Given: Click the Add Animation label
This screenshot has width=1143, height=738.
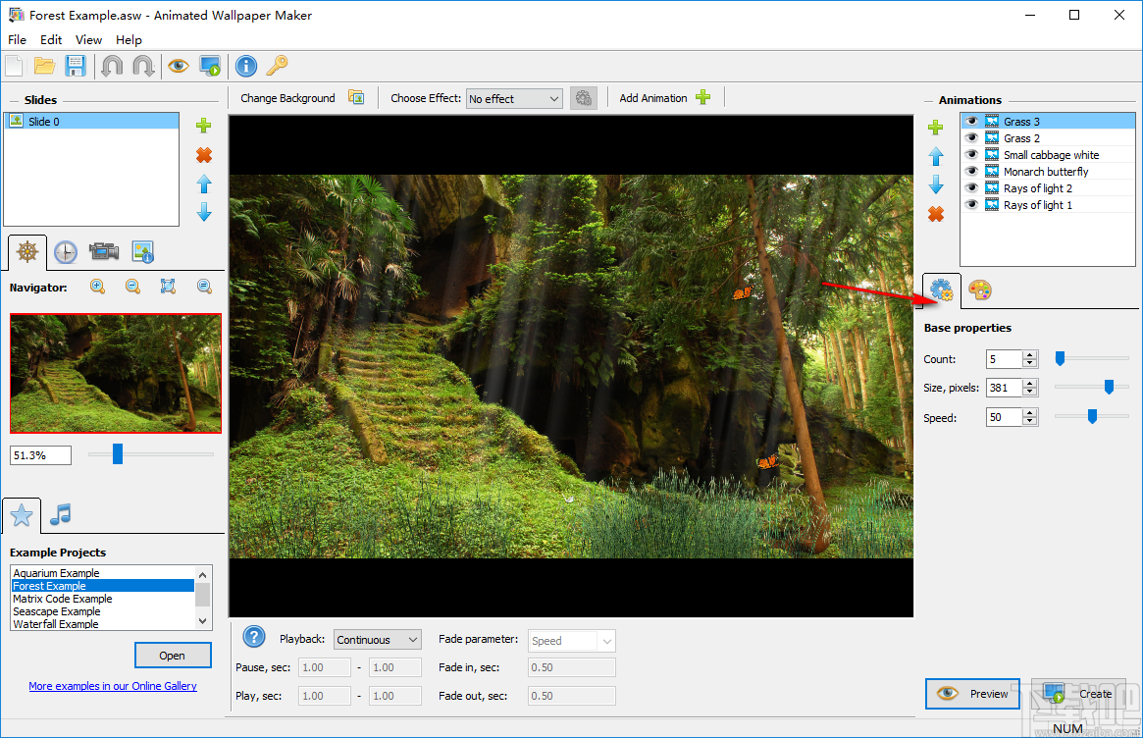Looking at the screenshot, I should [x=653, y=98].
